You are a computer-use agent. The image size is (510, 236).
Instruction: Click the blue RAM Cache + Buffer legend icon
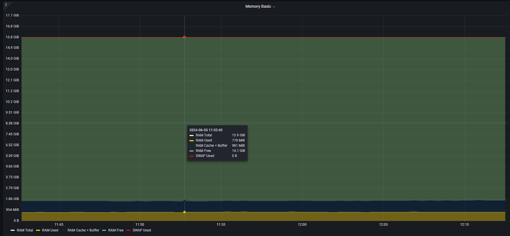click(x=63, y=230)
